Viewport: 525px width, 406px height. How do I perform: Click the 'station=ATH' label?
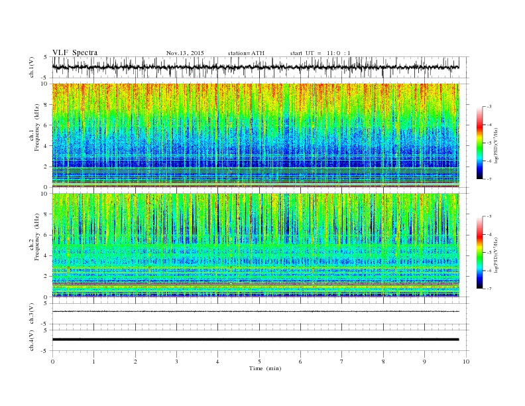(246, 53)
